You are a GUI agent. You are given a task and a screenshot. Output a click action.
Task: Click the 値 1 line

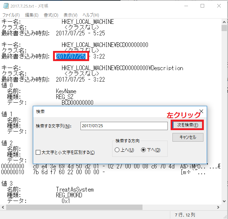[7, 114]
